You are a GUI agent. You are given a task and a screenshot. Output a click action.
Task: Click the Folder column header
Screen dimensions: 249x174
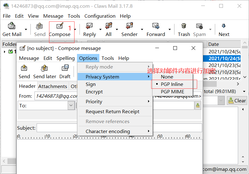[x=9, y=44]
